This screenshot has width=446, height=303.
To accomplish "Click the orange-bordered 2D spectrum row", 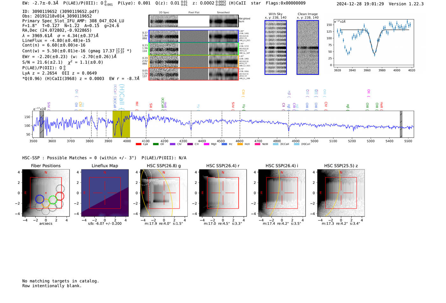I will click(x=193, y=61).
